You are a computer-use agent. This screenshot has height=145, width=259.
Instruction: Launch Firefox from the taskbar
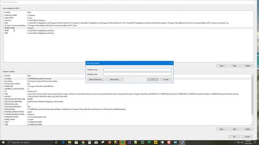[x=109, y=142]
